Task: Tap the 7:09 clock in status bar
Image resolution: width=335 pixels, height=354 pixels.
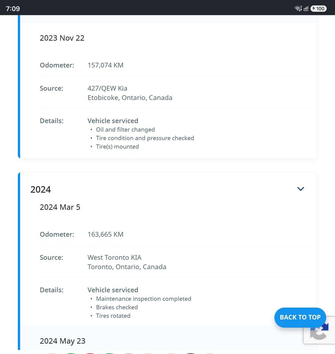Action: pyautogui.click(x=13, y=8)
